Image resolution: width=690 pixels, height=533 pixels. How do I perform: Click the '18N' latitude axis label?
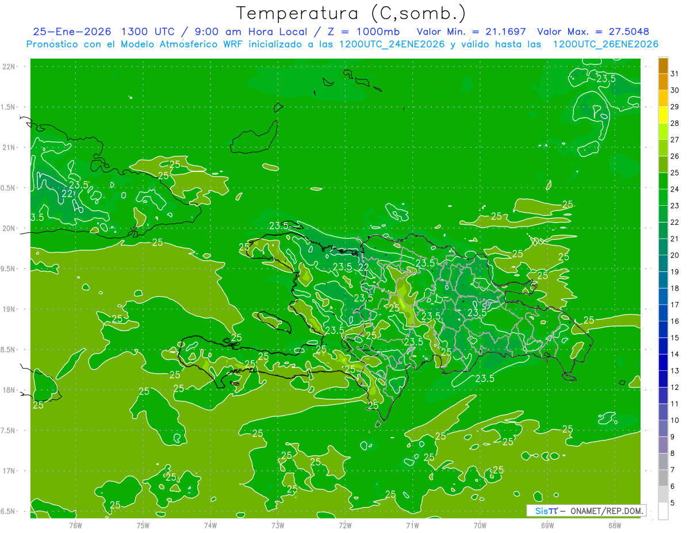(x=9, y=390)
